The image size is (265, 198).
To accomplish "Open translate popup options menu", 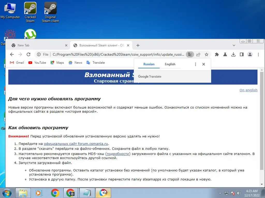I will (x=195, y=64).
